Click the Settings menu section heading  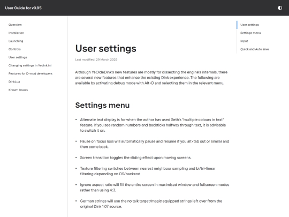(x=102, y=105)
